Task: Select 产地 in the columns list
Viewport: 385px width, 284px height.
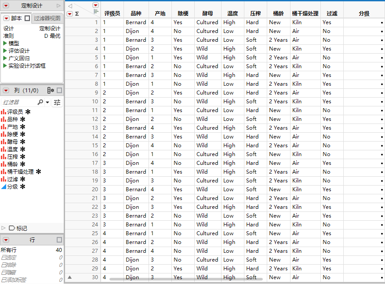Action: pyautogui.click(x=12, y=127)
